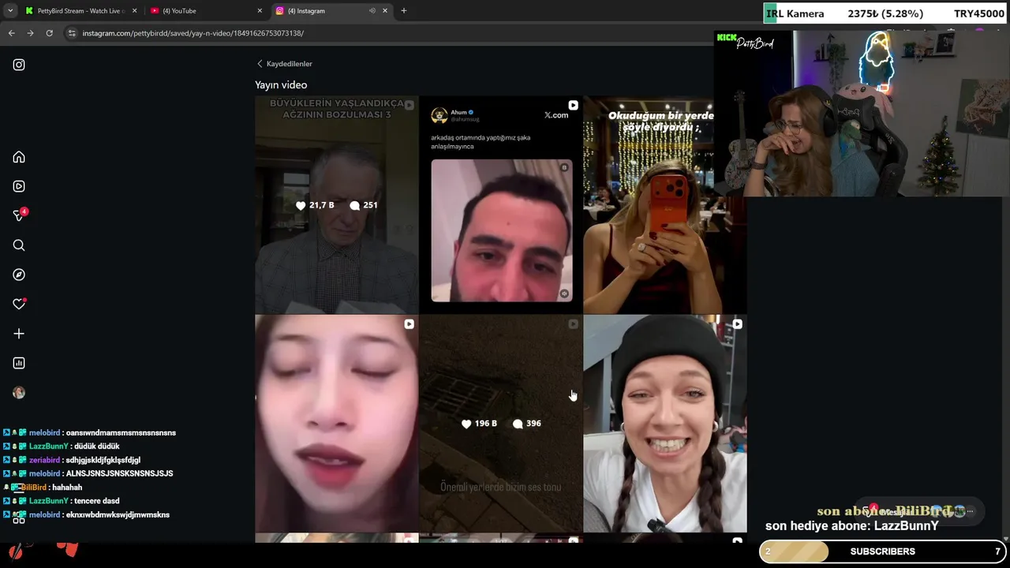Image resolution: width=1010 pixels, height=568 pixels.
Task: Close the Instagram tab
Action: [385, 11]
